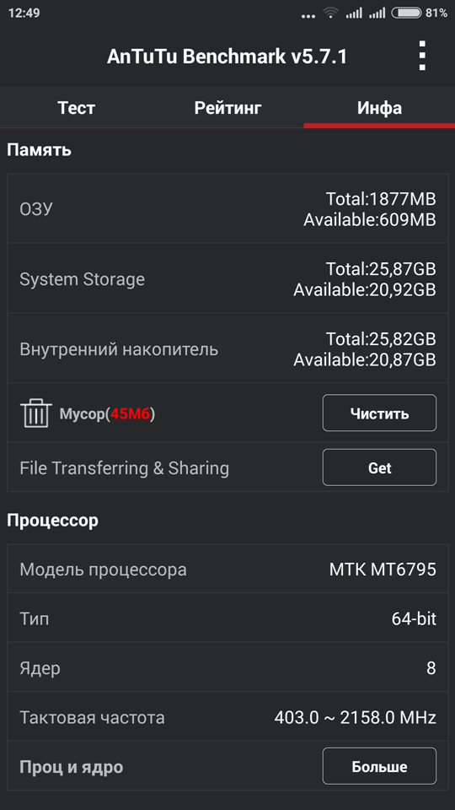
Task: Tap the Тактовая частота row
Action: click(x=227, y=717)
